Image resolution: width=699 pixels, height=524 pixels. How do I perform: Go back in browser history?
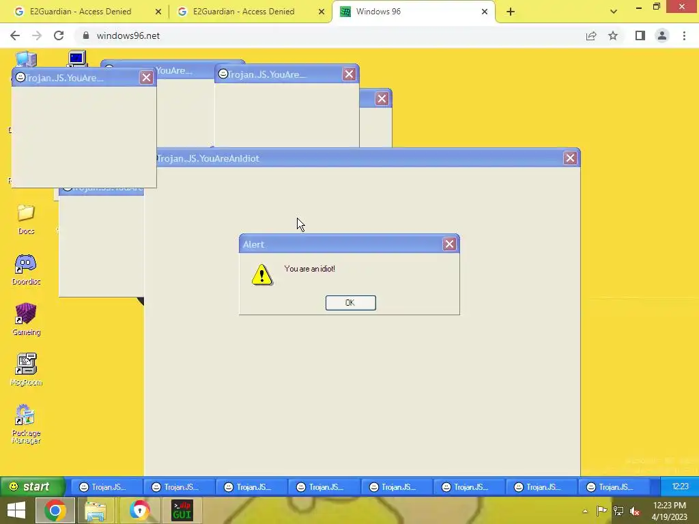point(15,35)
